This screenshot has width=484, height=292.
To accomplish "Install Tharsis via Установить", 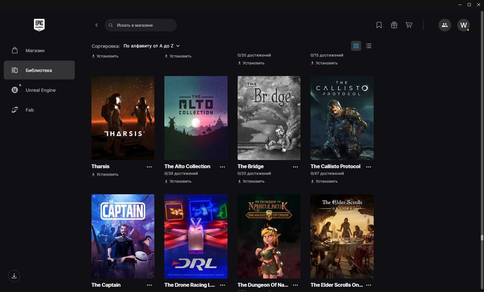I will [105, 174].
